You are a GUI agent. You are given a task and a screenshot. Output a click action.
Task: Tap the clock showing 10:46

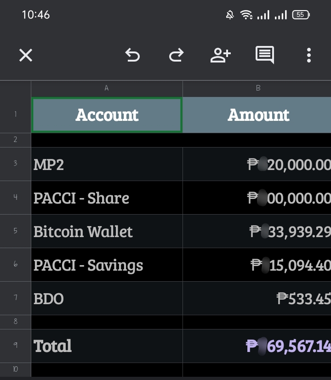[36, 15]
